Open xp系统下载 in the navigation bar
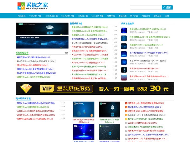 [x=83, y=16]
